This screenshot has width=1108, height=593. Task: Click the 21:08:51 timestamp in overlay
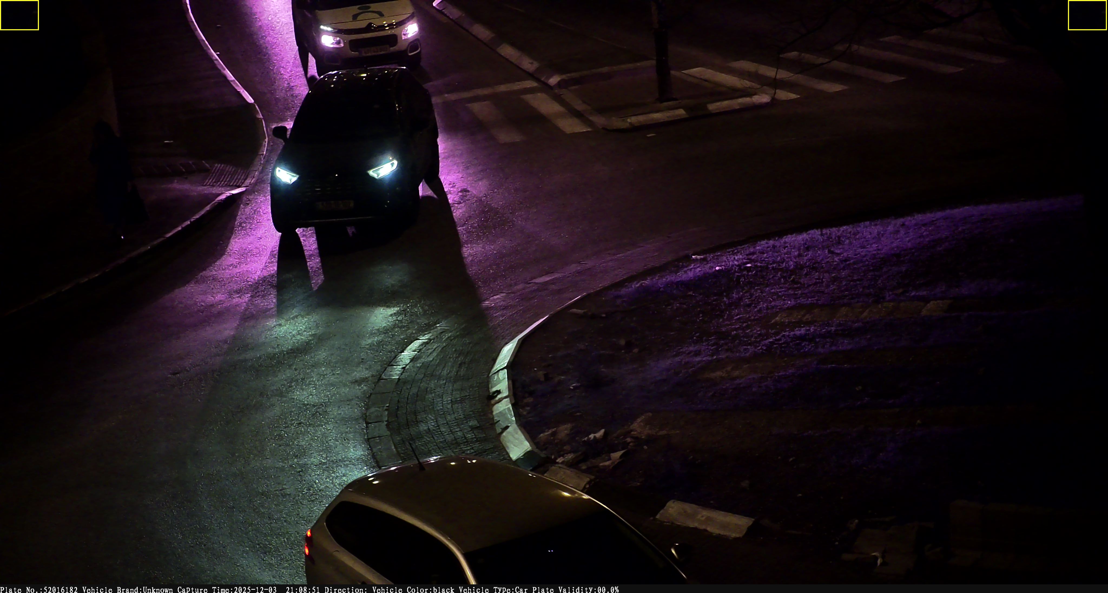tap(303, 589)
